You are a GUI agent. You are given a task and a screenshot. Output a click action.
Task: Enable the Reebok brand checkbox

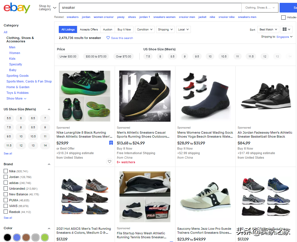(6, 212)
